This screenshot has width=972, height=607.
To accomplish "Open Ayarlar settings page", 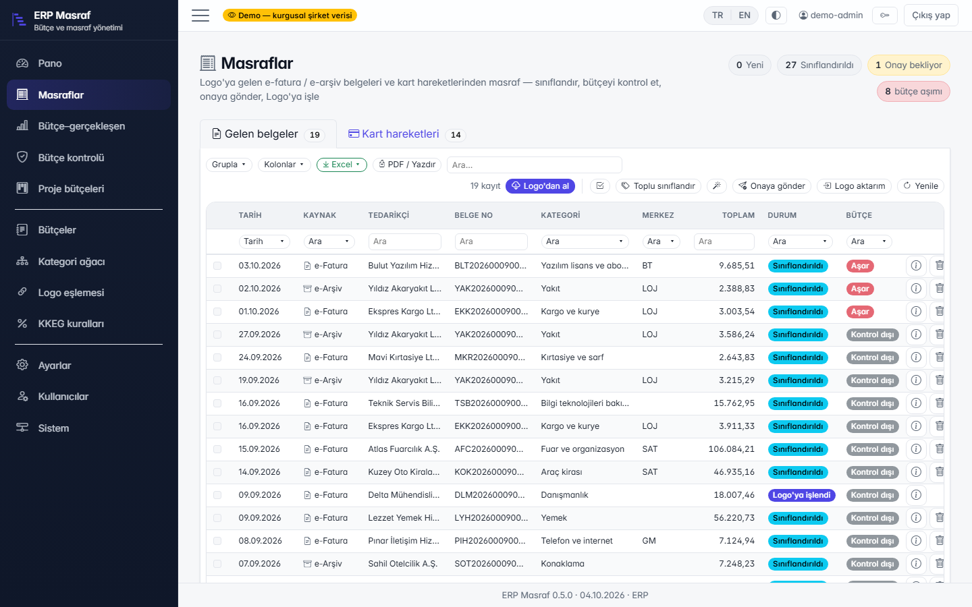I will 88,366.
